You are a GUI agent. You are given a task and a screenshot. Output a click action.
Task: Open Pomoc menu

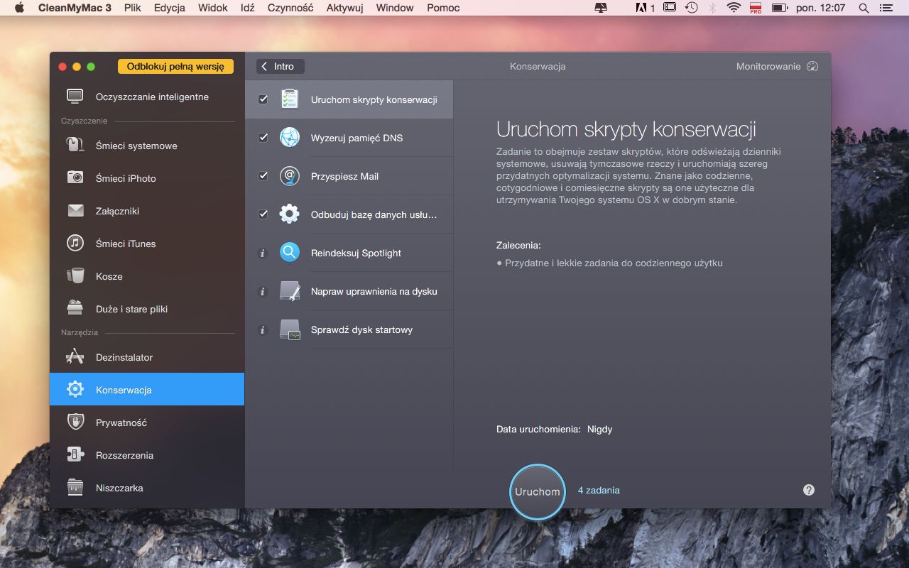[443, 8]
